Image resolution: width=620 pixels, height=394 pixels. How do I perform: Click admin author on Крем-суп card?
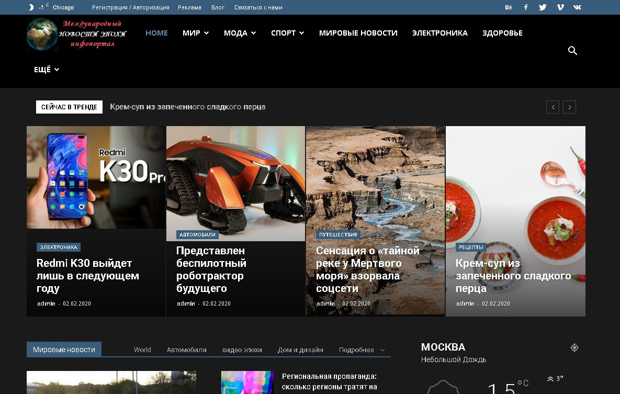tap(465, 303)
